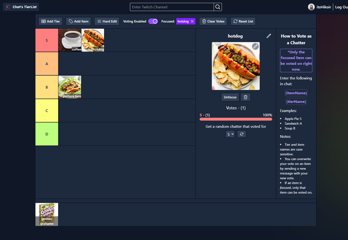Select the lettuce bun item

[70, 87]
